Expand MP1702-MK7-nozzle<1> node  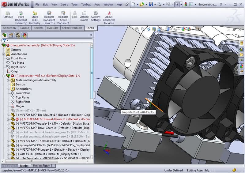click(x=8, y=124)
